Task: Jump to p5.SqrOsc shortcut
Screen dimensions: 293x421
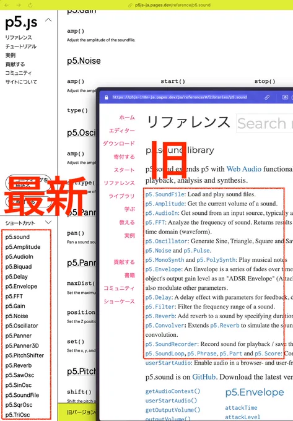Action: [x=19, y=405]
